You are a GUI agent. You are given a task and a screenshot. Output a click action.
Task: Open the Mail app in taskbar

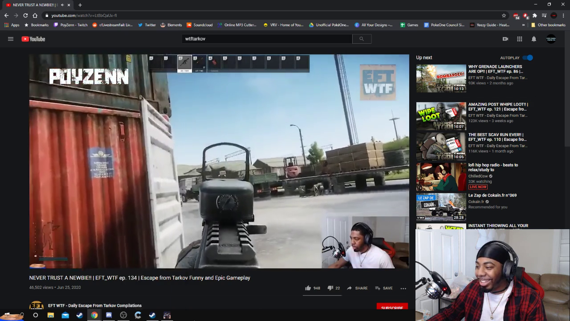click(x=65, y=315)
